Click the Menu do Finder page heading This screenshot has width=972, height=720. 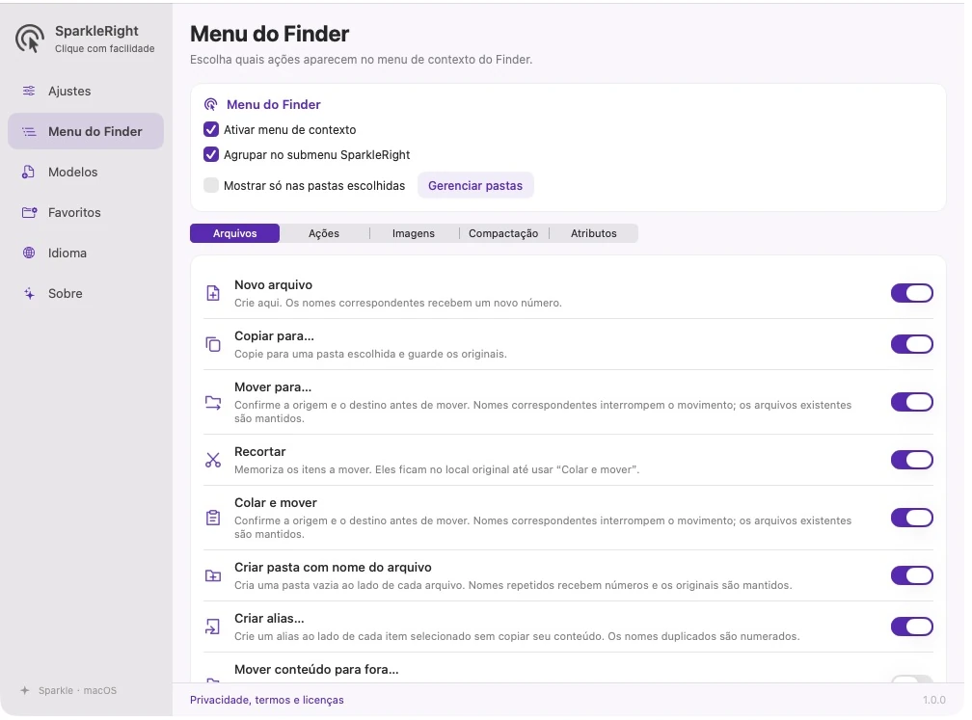pyautogui.click(x=270, y=34)
